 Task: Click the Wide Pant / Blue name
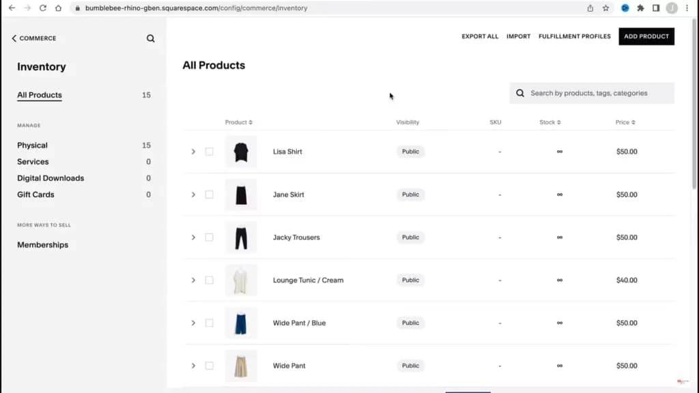[299, 323]
